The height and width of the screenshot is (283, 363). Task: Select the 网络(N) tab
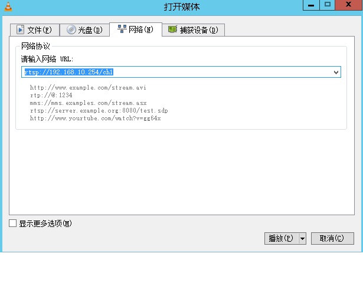[x=136, y=29]
